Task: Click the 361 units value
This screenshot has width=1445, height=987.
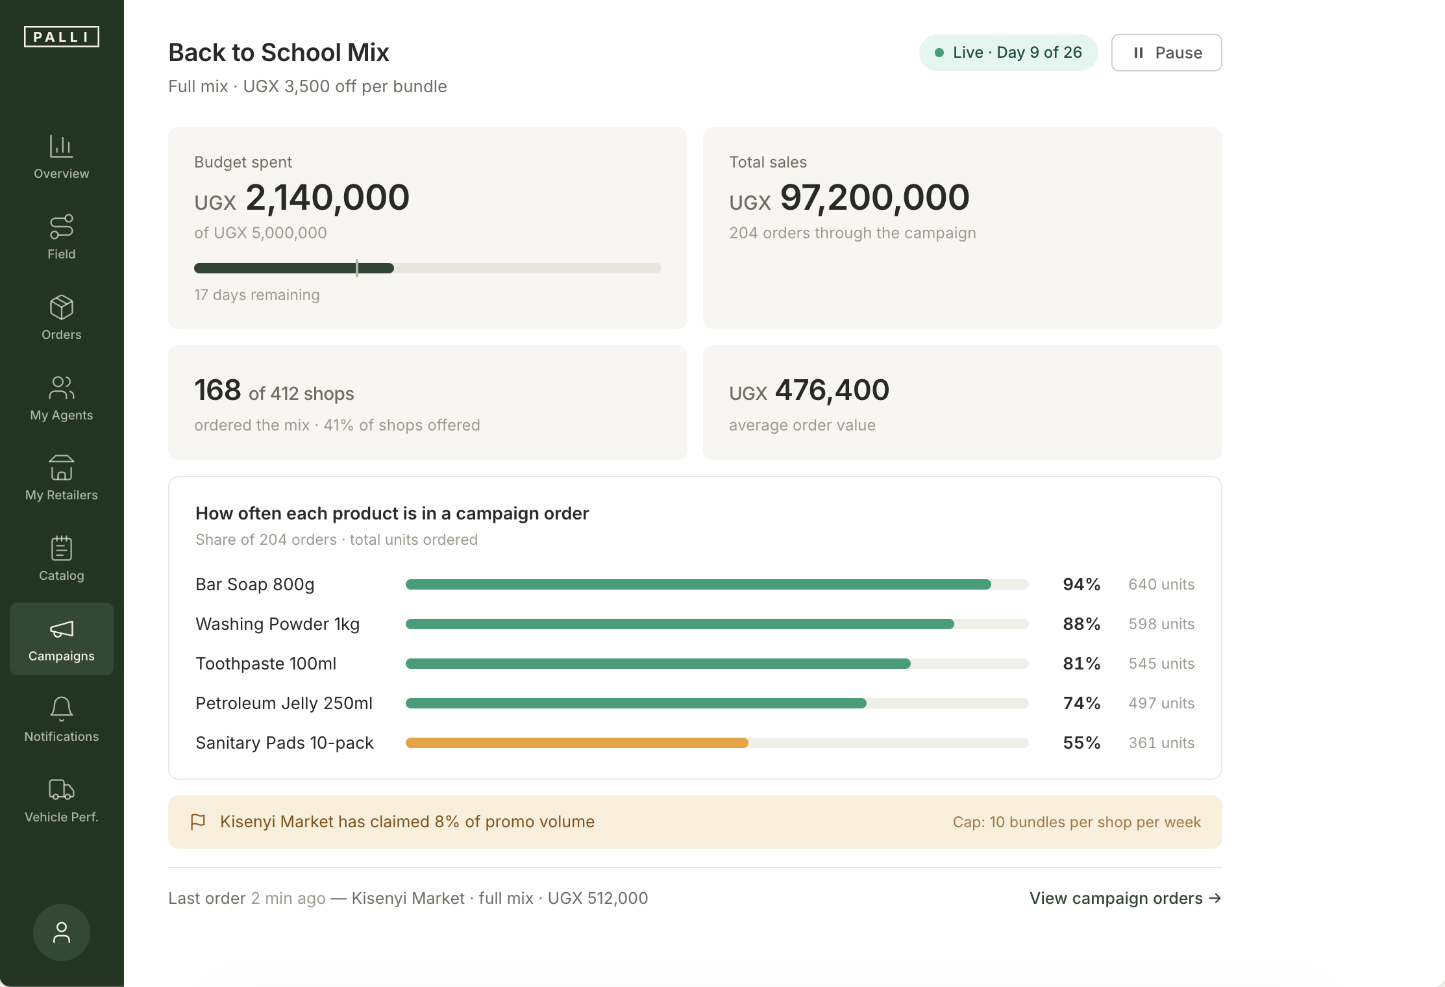Action: coord(1161,743)
